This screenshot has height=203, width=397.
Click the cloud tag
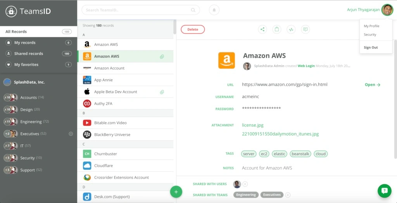point(321,154)
